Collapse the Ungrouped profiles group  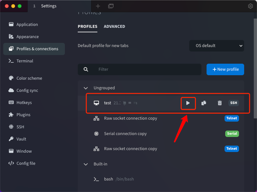pyautogui.click(x=86, y=88)
